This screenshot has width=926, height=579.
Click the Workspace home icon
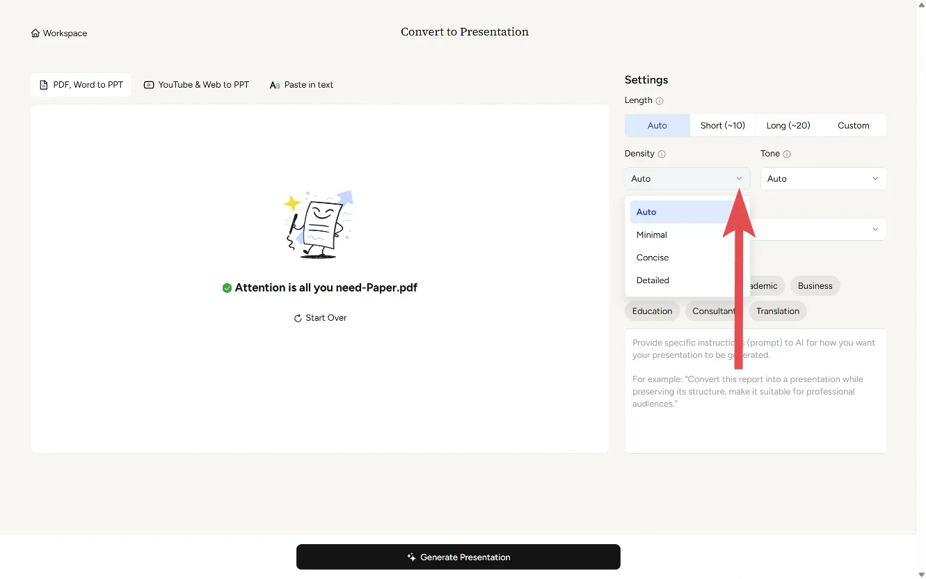pos(35,33)
